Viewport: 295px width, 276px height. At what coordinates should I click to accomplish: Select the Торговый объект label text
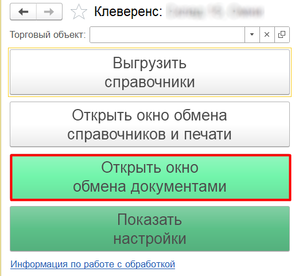(x=48, y=35)
